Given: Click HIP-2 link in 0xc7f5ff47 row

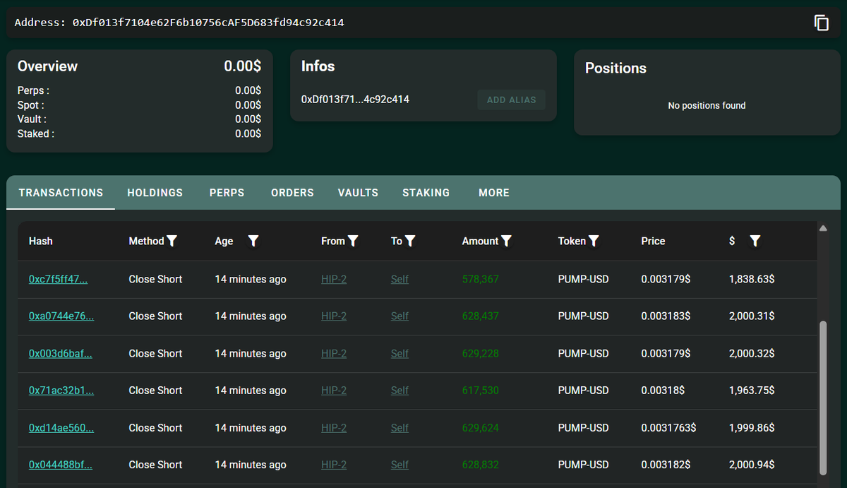Looking at the screenshot, I should pos(334,279).
